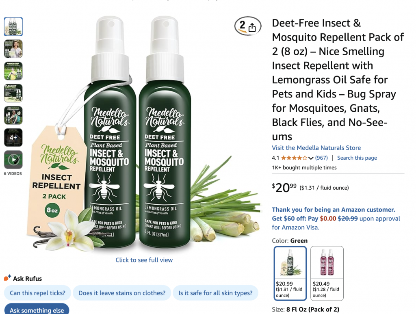This screenshot has width=416, height=314.
Task: Open the Amazon Visa $60 off offer
Action: (x=336, y=219)
